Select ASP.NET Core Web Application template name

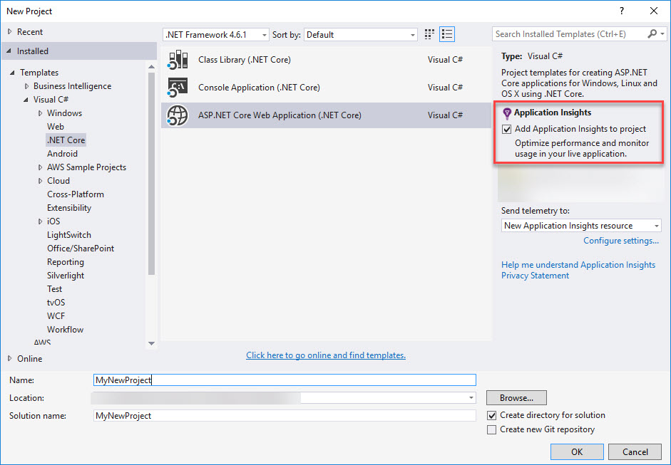click(280, 115)
